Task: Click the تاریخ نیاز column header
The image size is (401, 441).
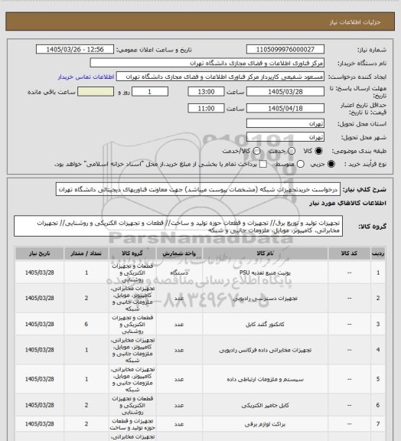Action: coord(39,253)
